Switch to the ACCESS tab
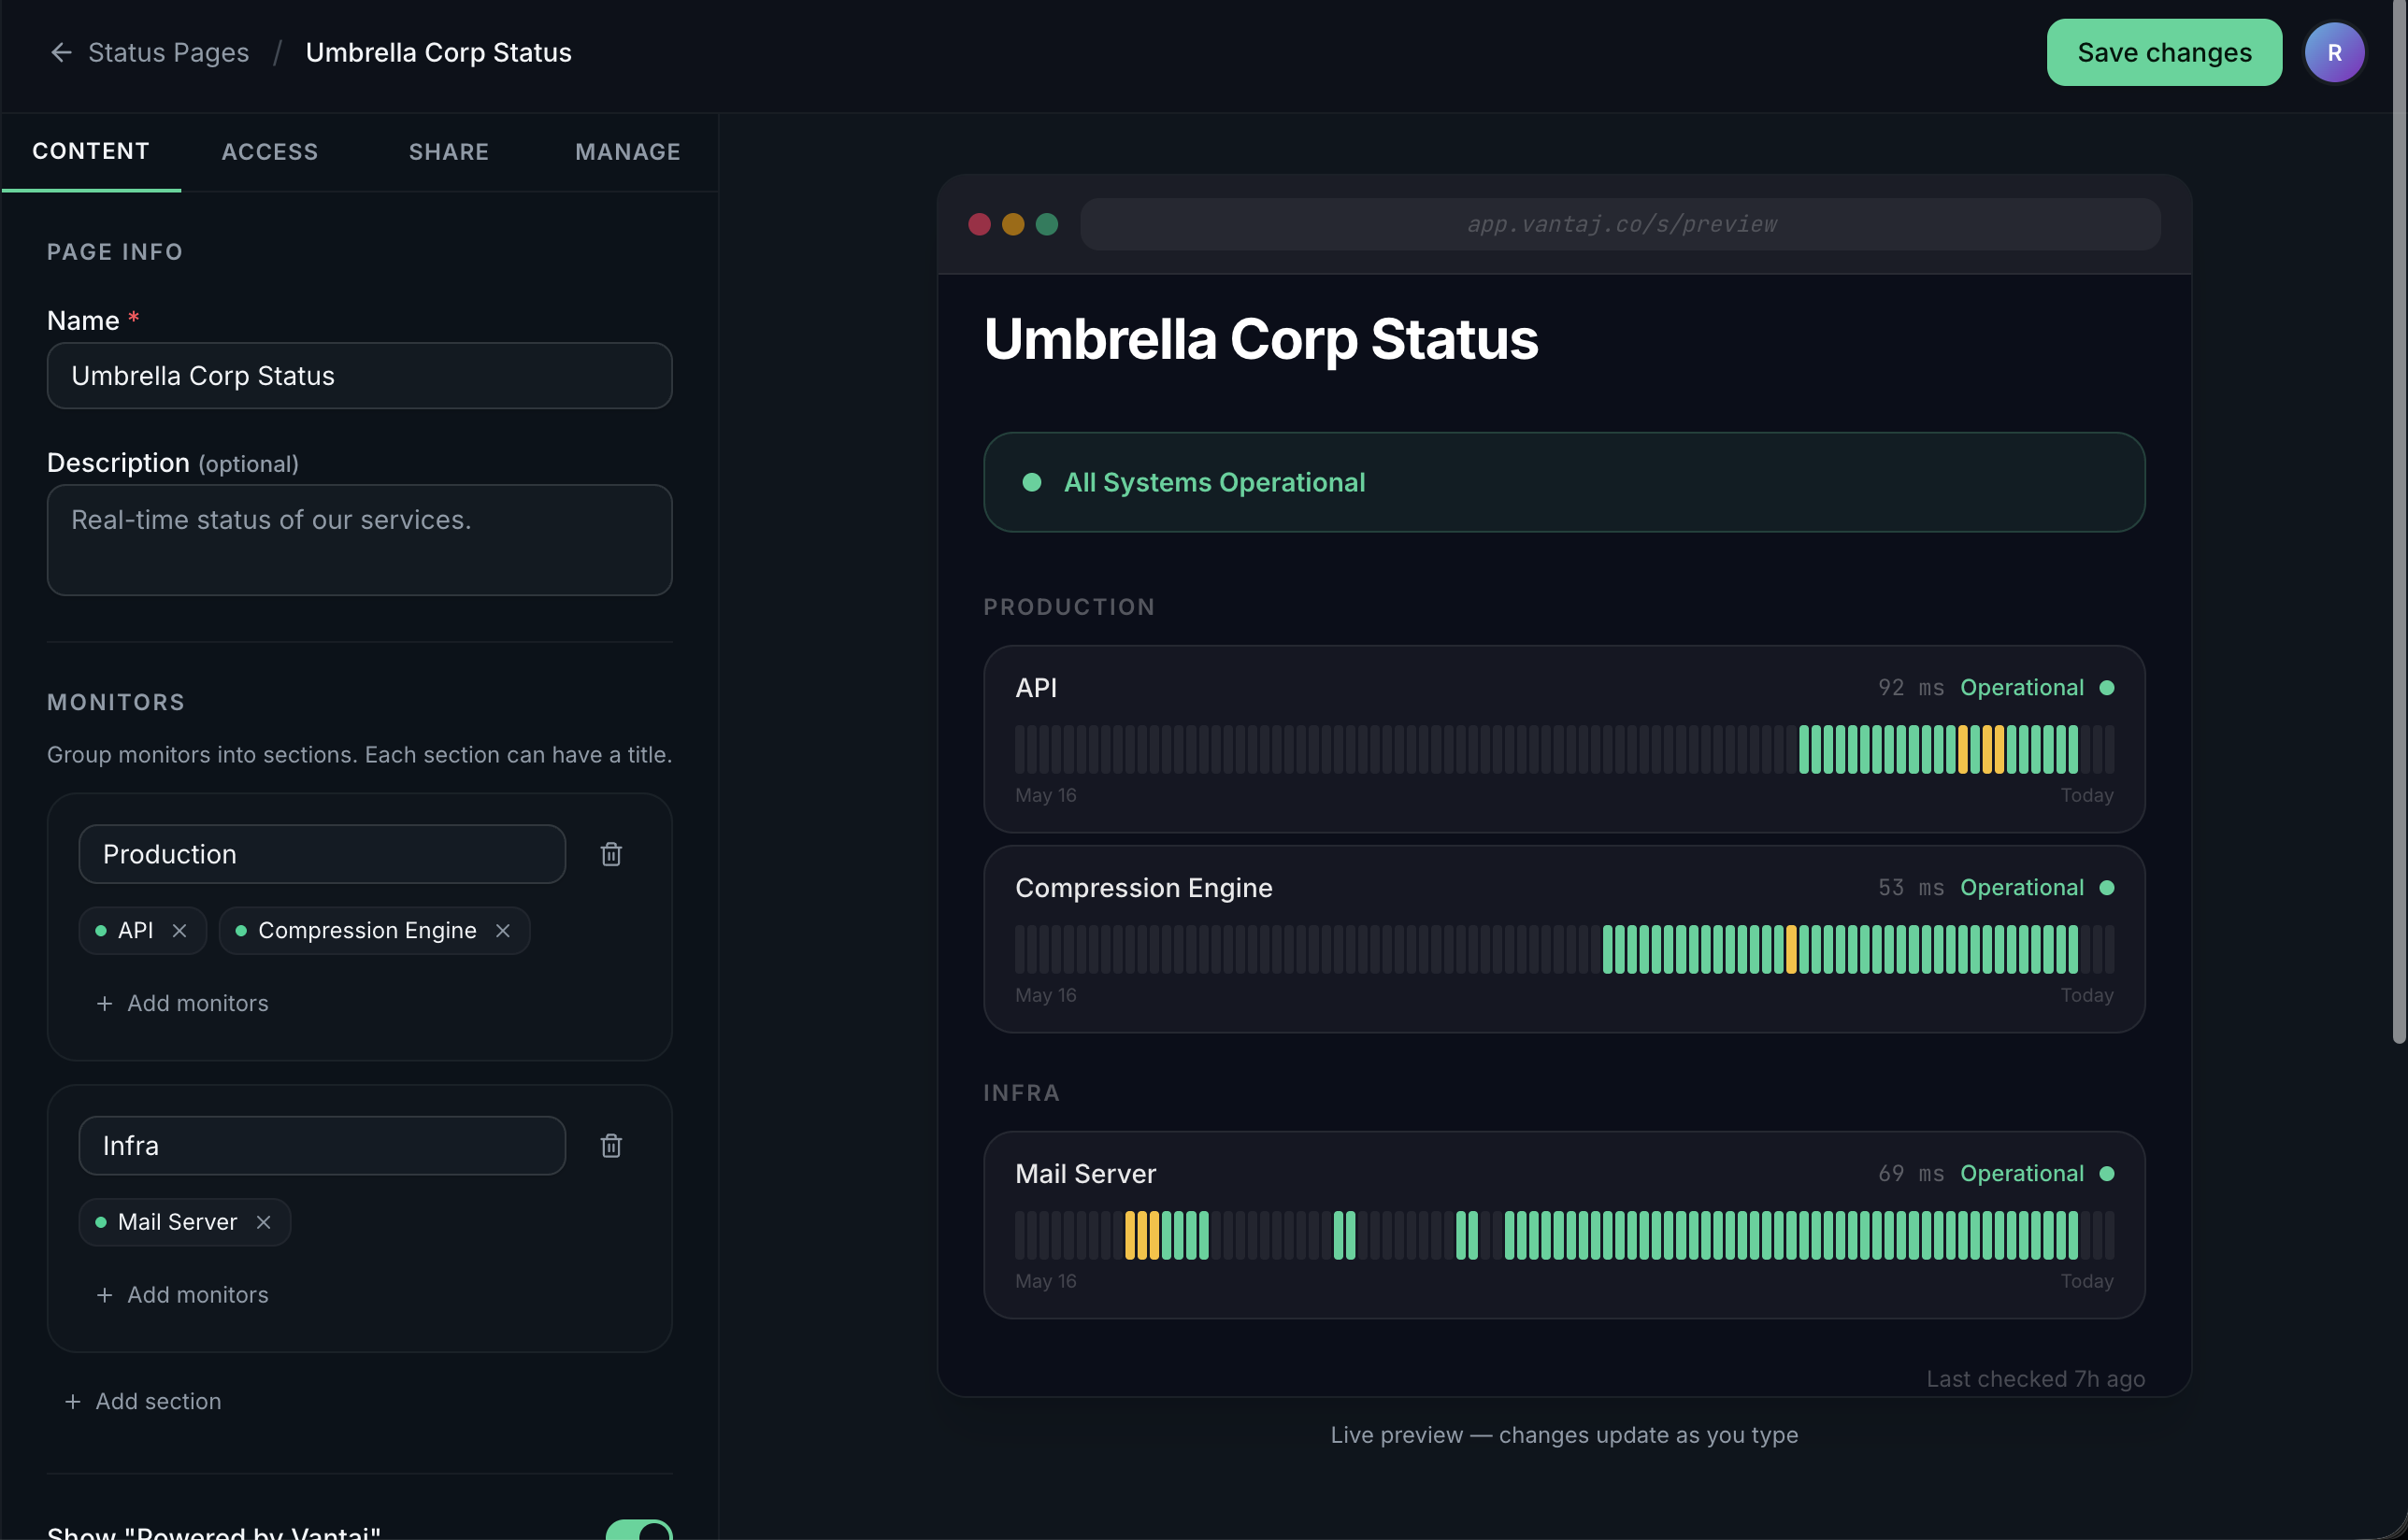Image resolution: width=2408 pixels, height=1540 pixels. click(x=270, y=151)
